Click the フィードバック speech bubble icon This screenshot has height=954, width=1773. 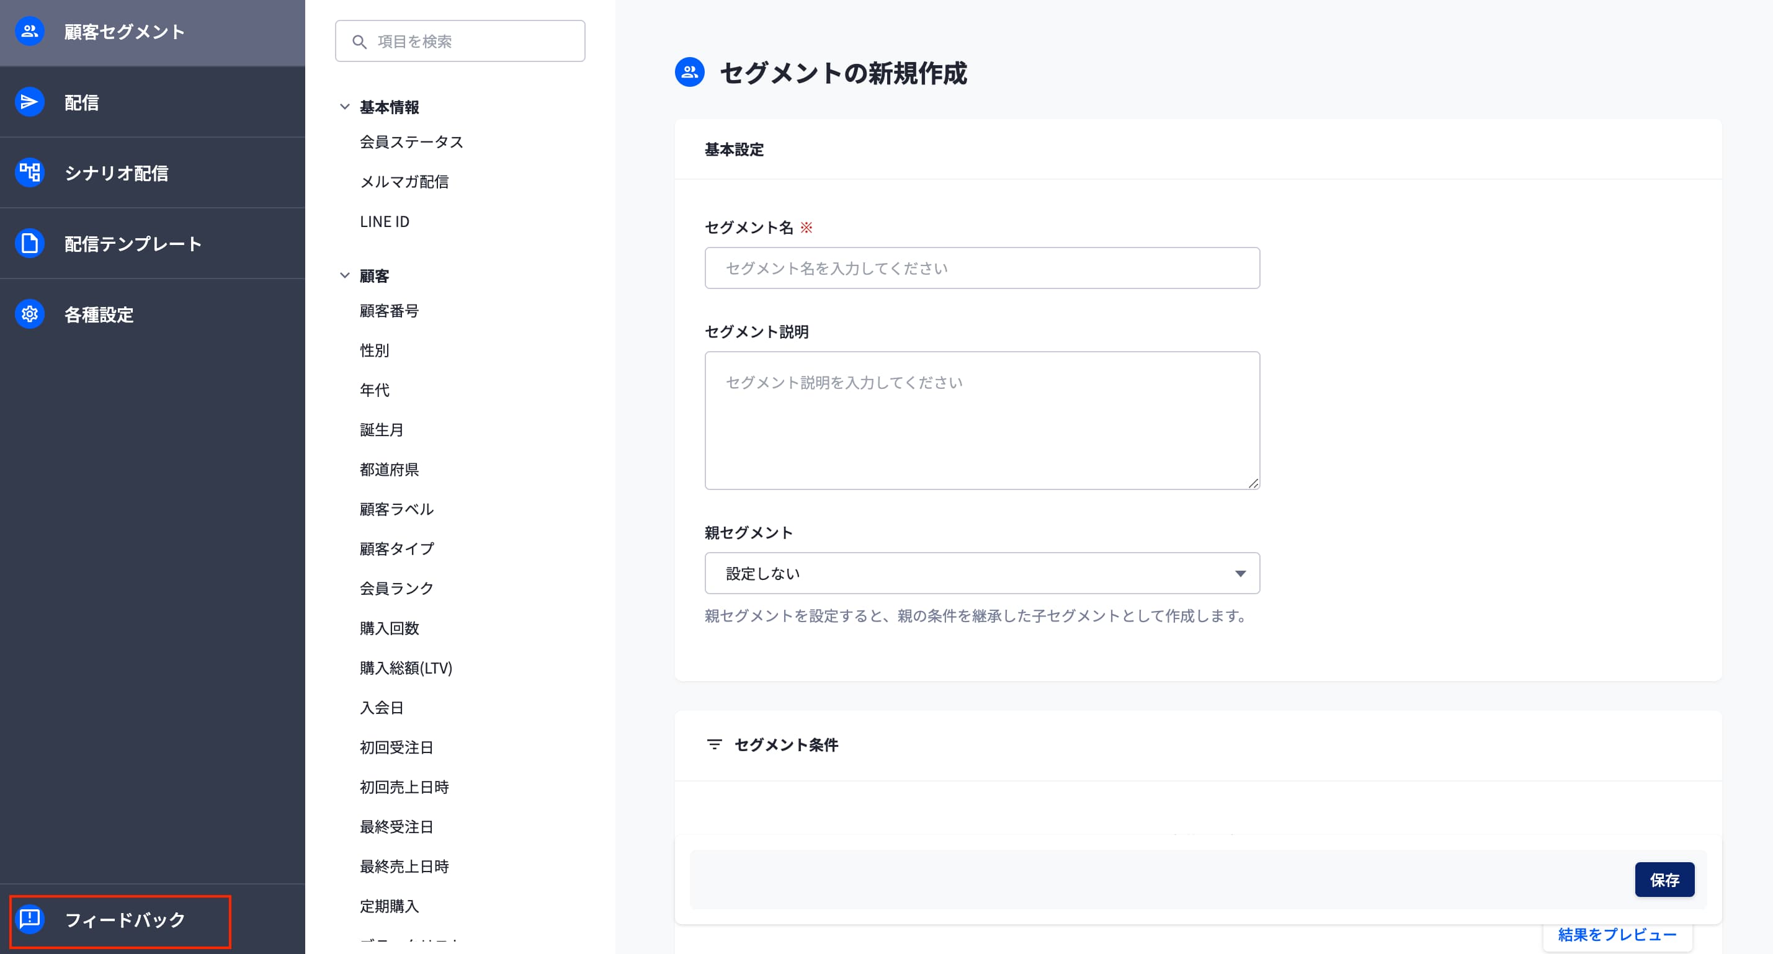(30, 919)
